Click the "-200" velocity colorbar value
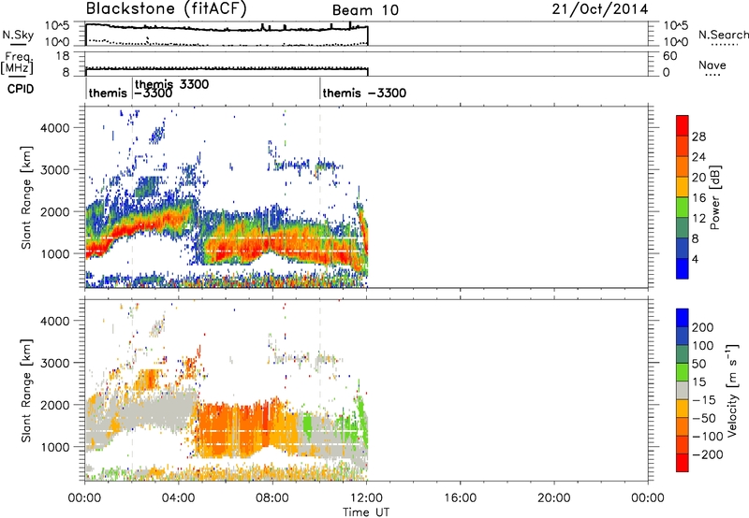 (708, 454)
